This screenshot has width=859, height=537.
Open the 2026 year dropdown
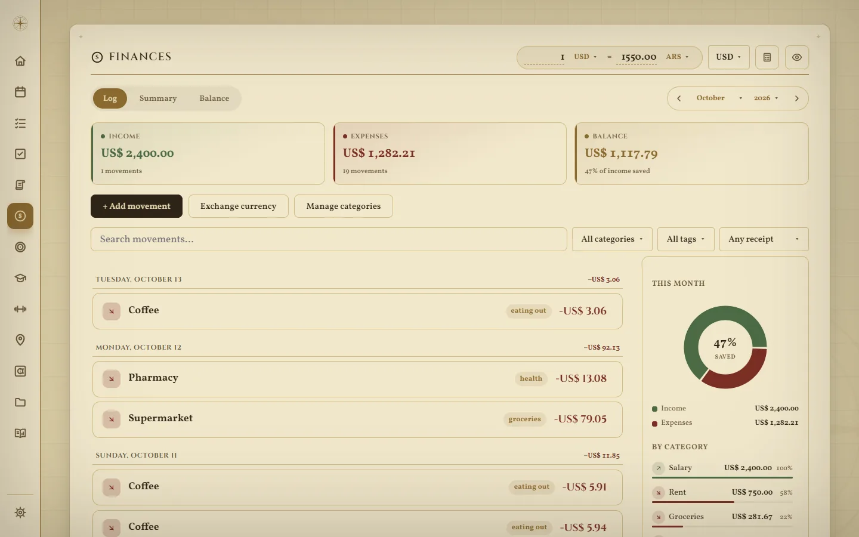[x=766, y=98]
